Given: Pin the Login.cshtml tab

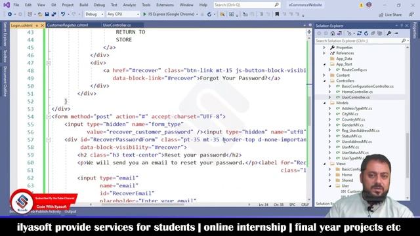Looking at the screenshot, I should (37, 26).
